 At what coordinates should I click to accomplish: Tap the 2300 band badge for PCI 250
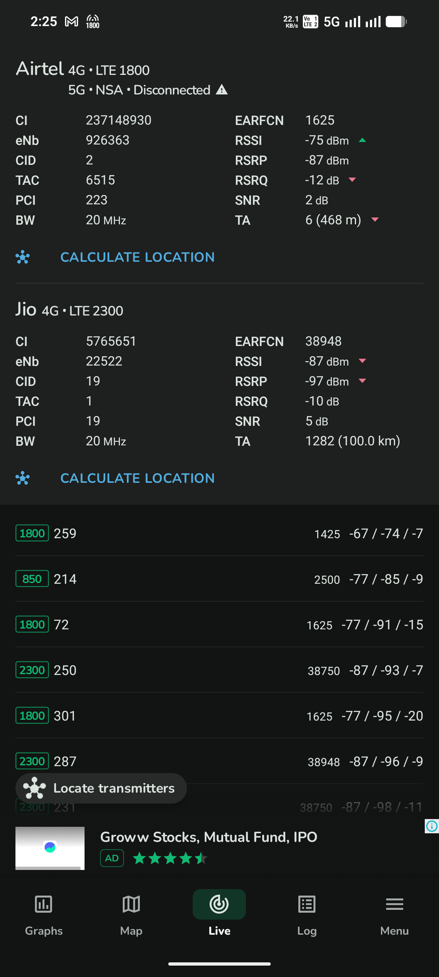[x=32, y=670]
